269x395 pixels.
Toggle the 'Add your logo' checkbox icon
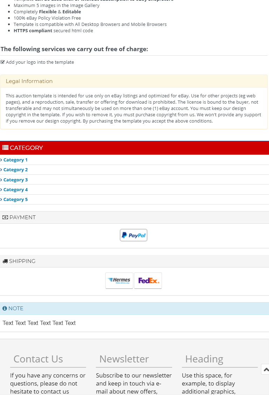click(x=3, y=62)
